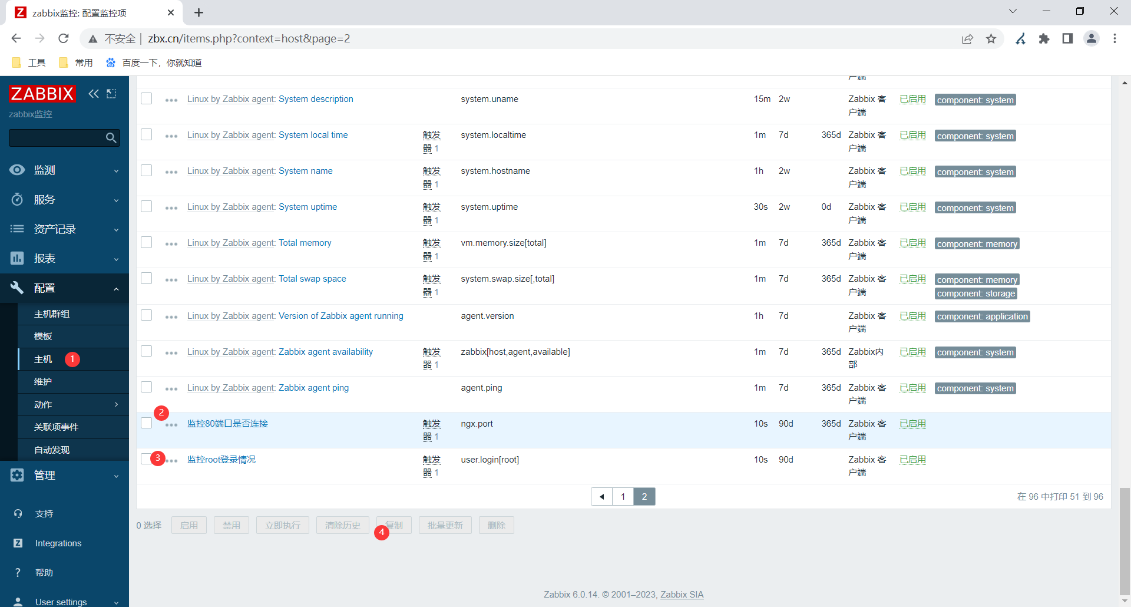Click the browser reload icon

pyautogui.click(x=64, y=38)
